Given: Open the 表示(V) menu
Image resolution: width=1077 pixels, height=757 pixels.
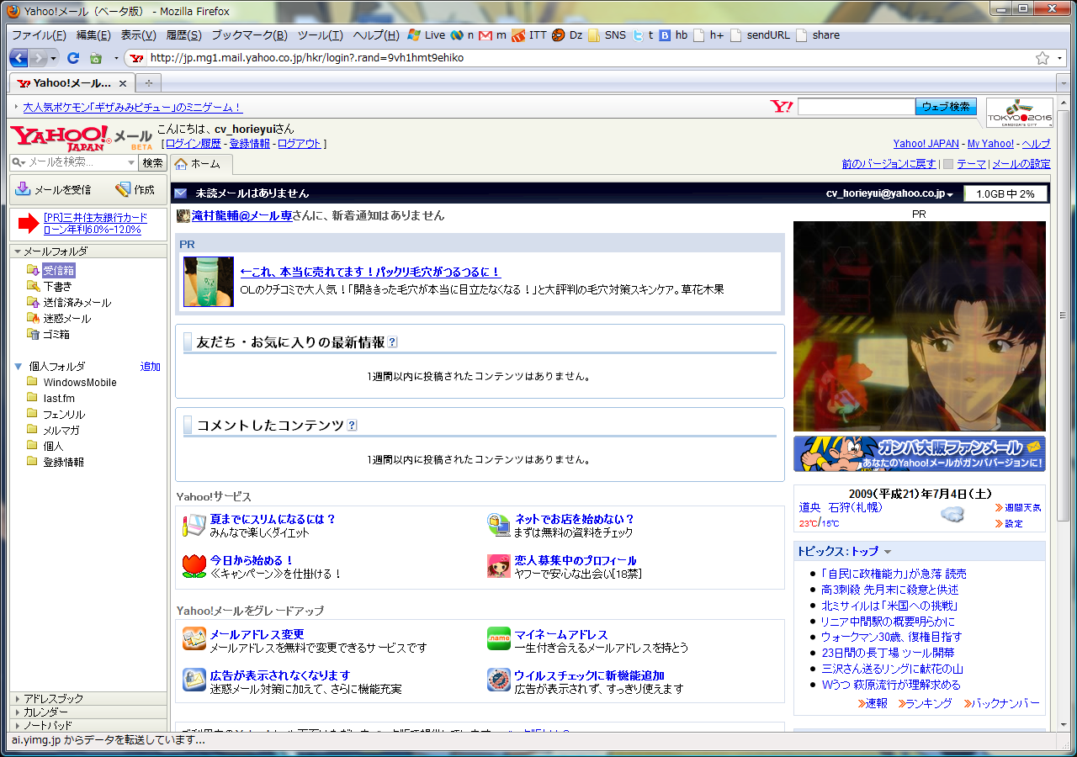Looking at the screenshot, I should pyautogui.click(x=139, y=35).
